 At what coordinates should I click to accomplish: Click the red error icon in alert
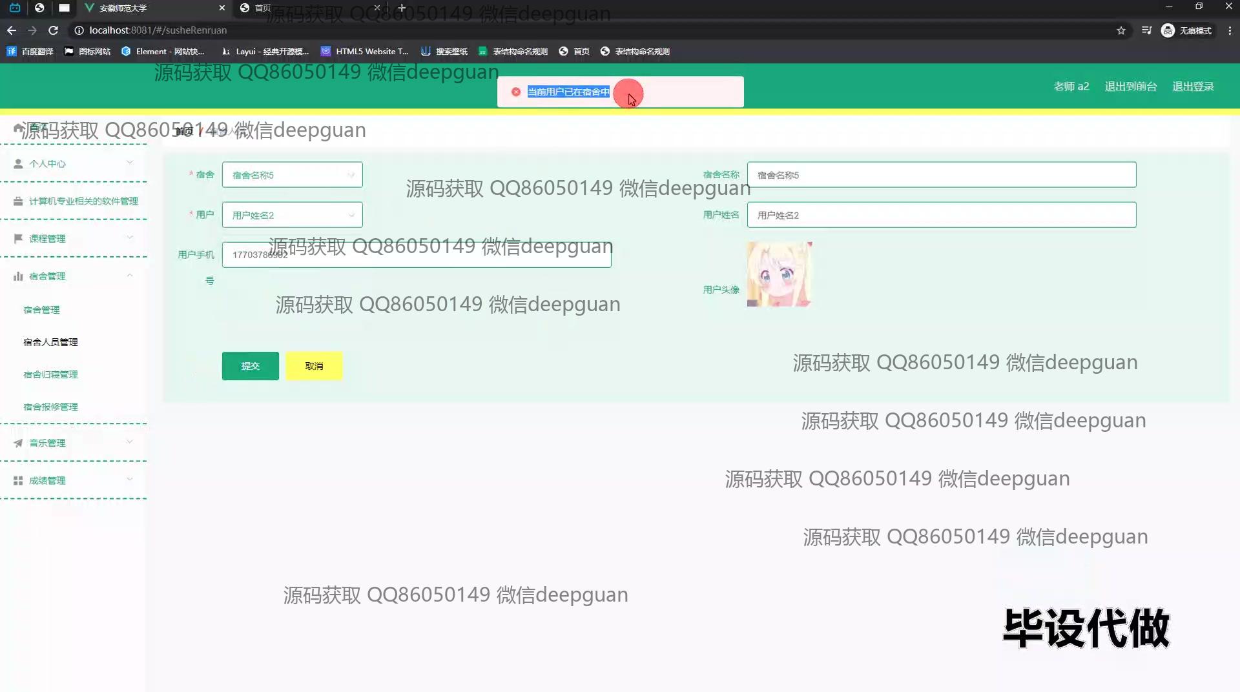516,92
